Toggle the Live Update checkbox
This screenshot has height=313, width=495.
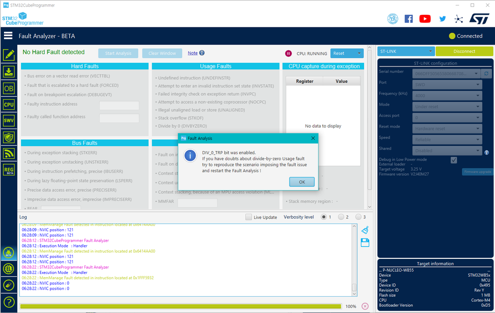[248, 217]
